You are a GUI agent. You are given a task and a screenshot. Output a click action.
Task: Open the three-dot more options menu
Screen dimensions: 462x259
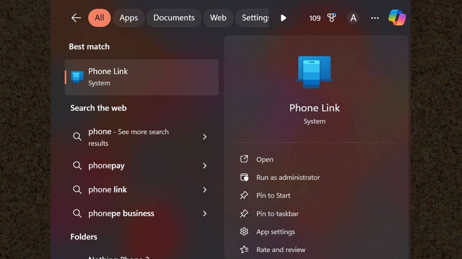(x=375, y=18)
